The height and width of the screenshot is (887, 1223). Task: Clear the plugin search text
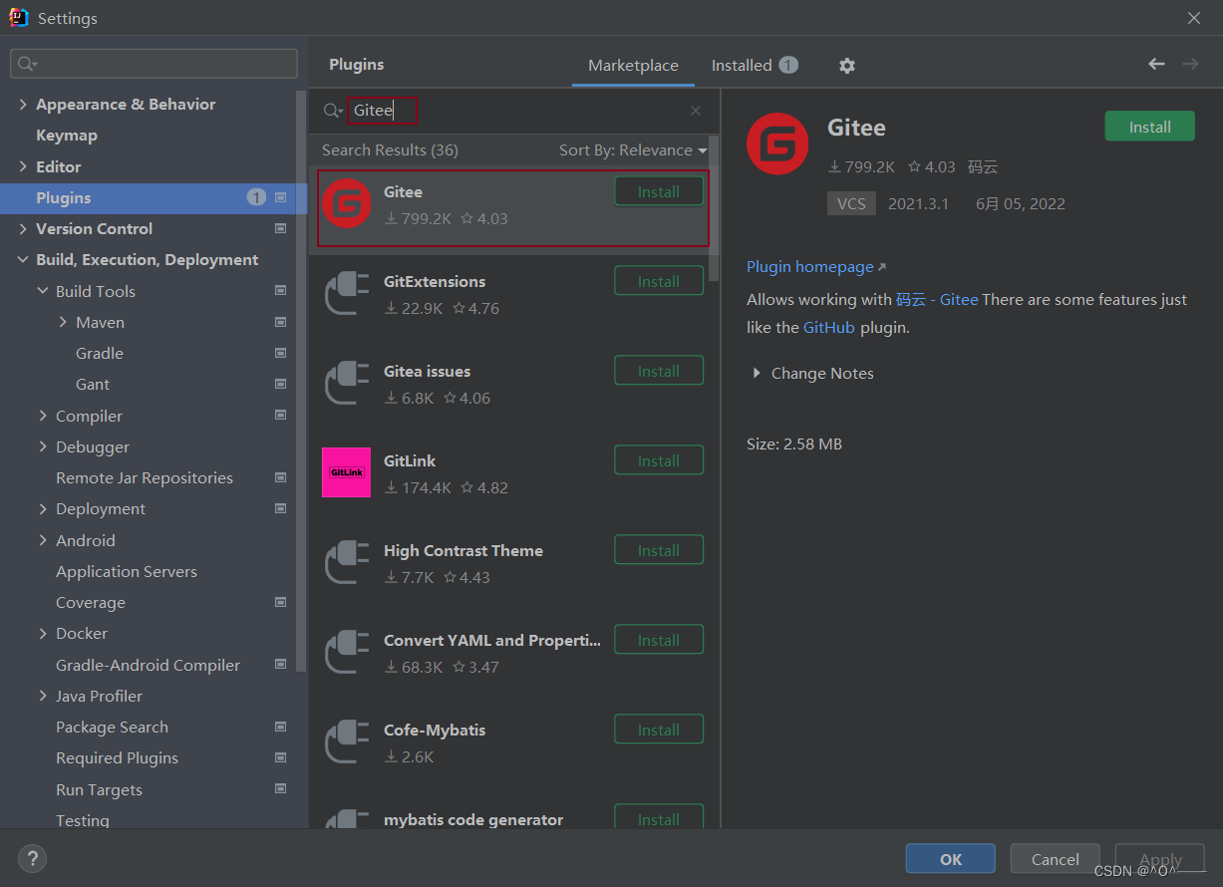tap(696, 111)
